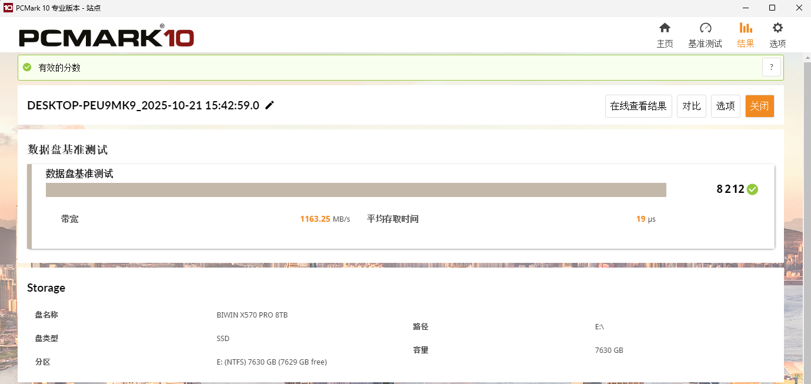Open the Benchmarks (基准测试) gauge icon
Screen dimensions: 811x384
pos(705,28)
